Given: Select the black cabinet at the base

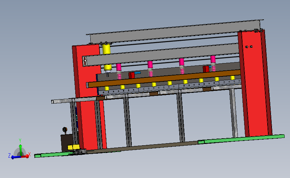Looking at the screenshot, I should [x=67, y=143].
